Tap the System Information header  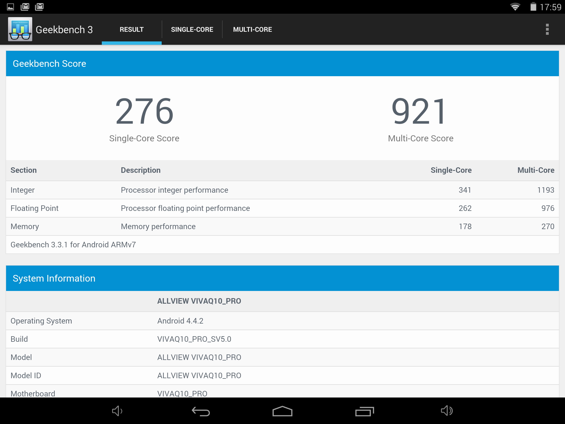[x=282, y=278]
